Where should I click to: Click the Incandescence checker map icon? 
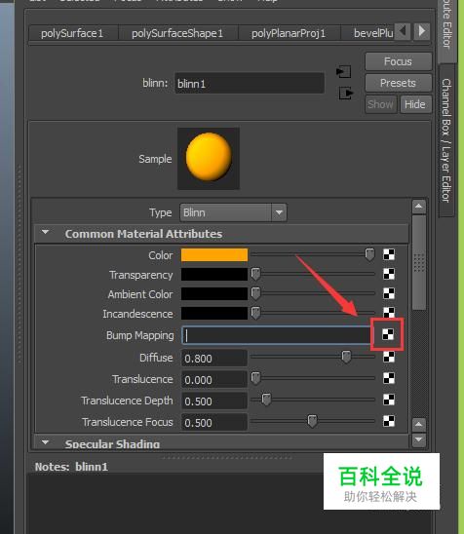point(389,312)
